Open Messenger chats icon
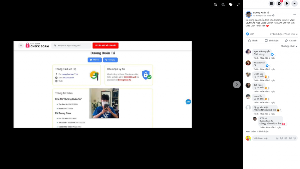300x169 pixels. [x=279, y=4]
